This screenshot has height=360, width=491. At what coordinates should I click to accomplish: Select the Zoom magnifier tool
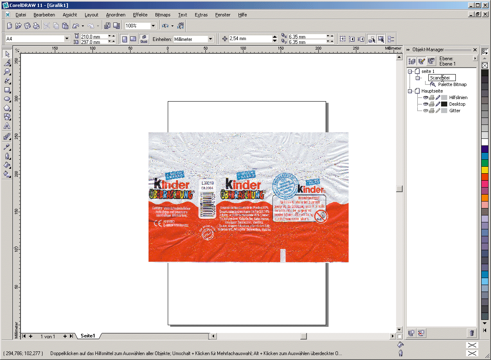click(x=7, y=72)
